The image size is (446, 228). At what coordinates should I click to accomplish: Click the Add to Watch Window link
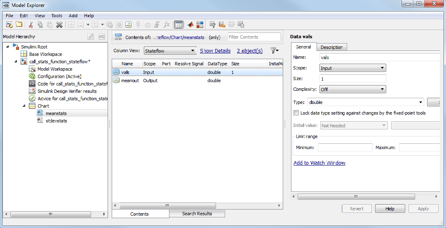click(x=319, y=163)
